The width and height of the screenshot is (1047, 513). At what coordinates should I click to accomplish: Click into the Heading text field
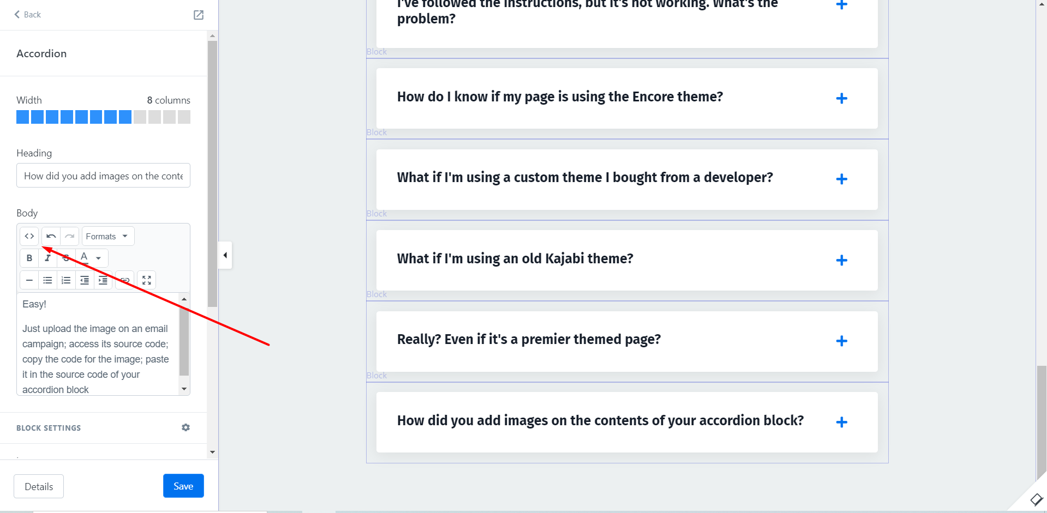click(103, 176)
